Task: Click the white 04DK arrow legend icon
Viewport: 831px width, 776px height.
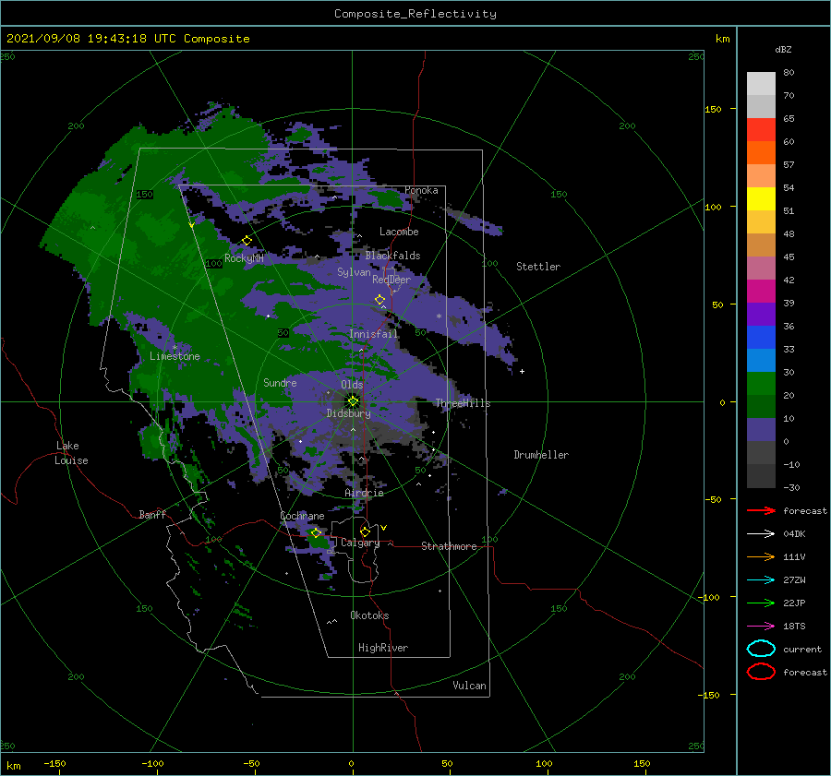Action: (x=761, y=534)
